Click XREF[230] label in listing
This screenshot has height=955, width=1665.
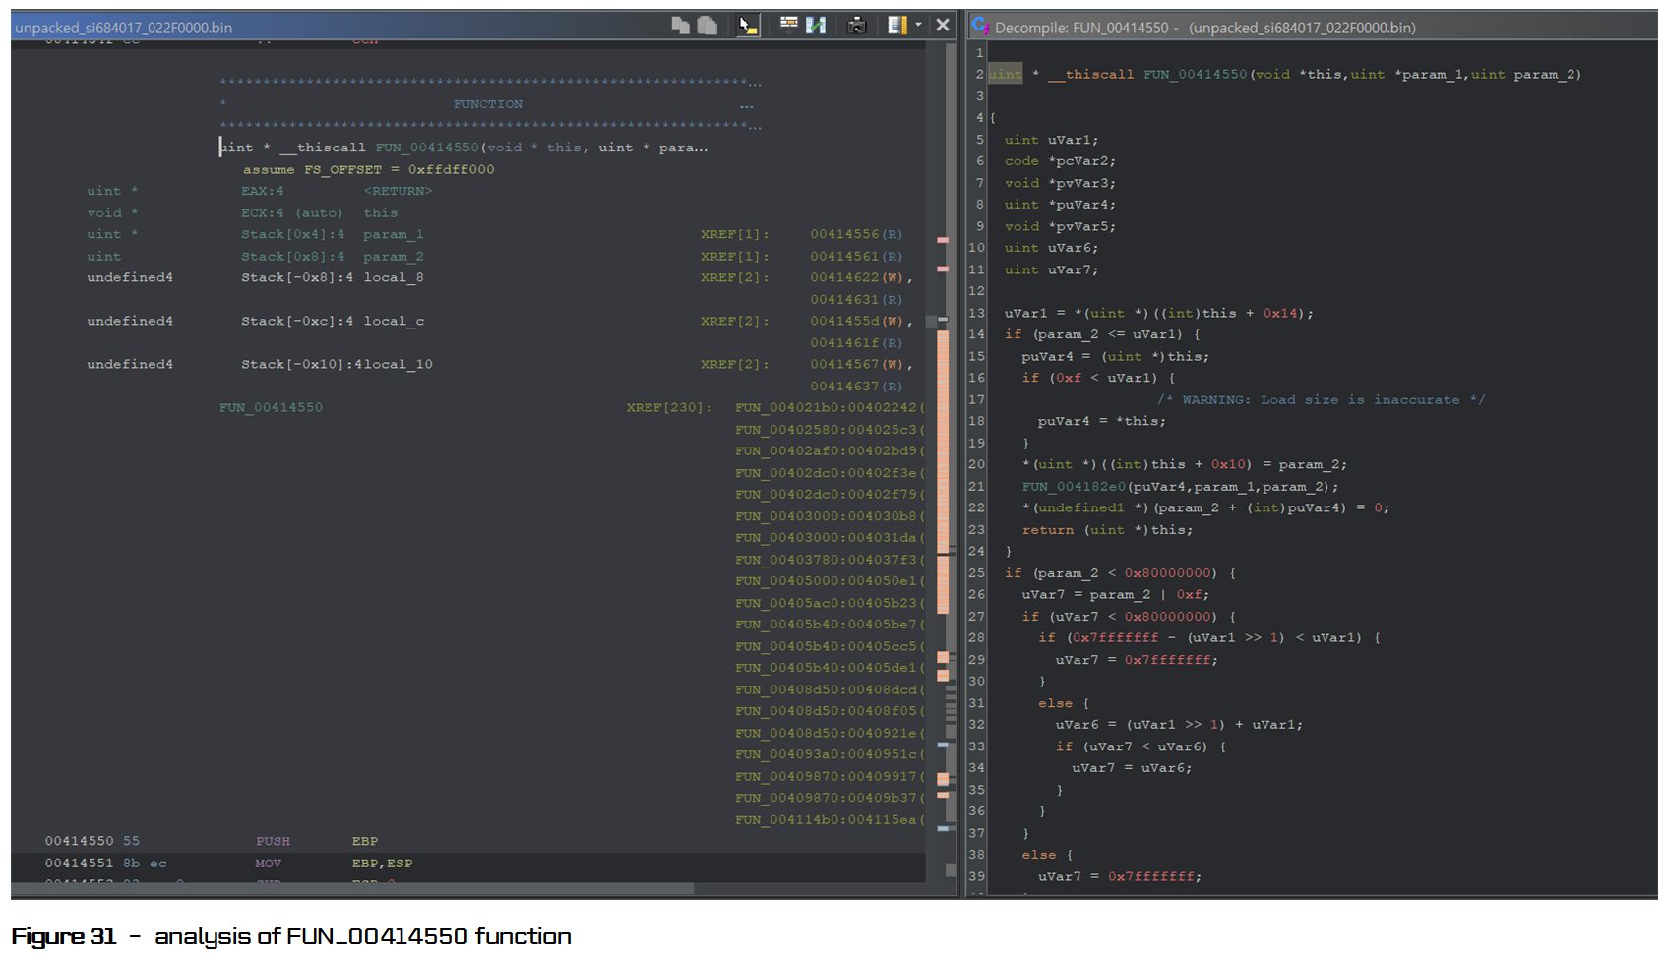coord(669,407)
